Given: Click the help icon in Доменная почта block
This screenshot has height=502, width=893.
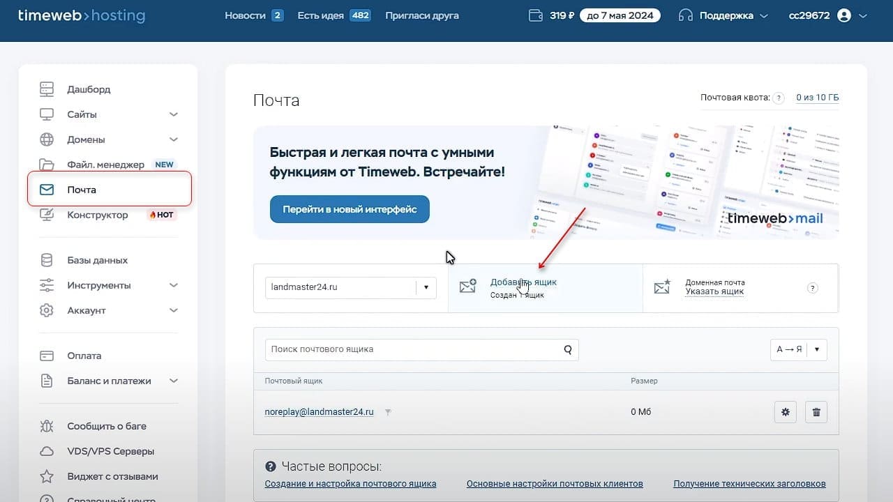Looking at the screenshot, I should 812,287.
